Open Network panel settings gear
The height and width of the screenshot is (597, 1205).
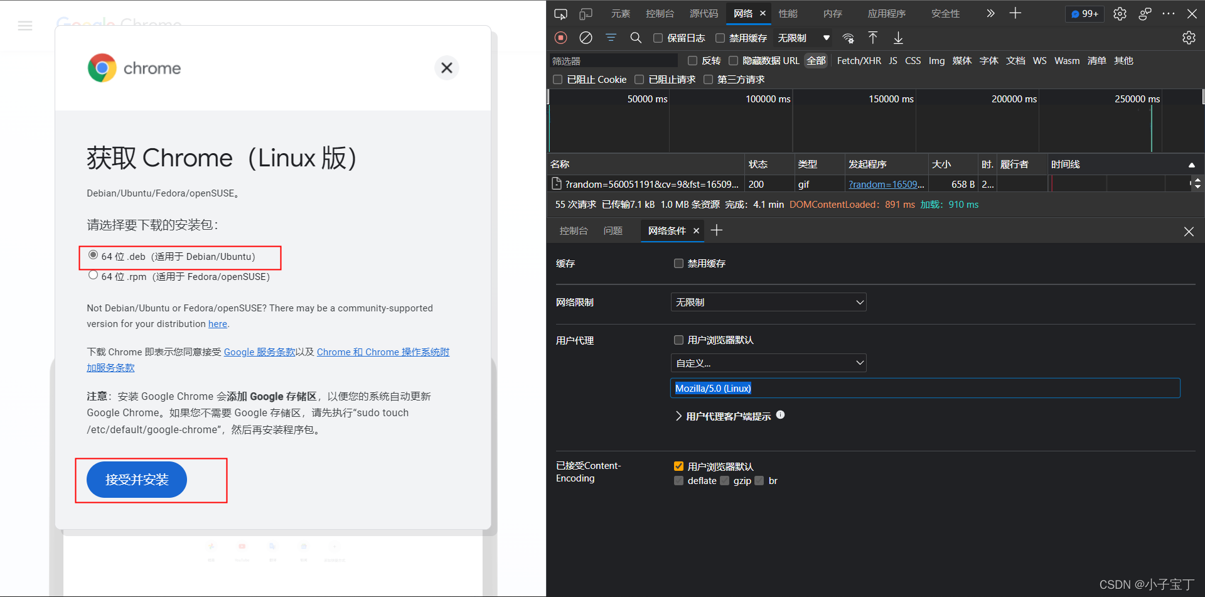[1189, 38]
